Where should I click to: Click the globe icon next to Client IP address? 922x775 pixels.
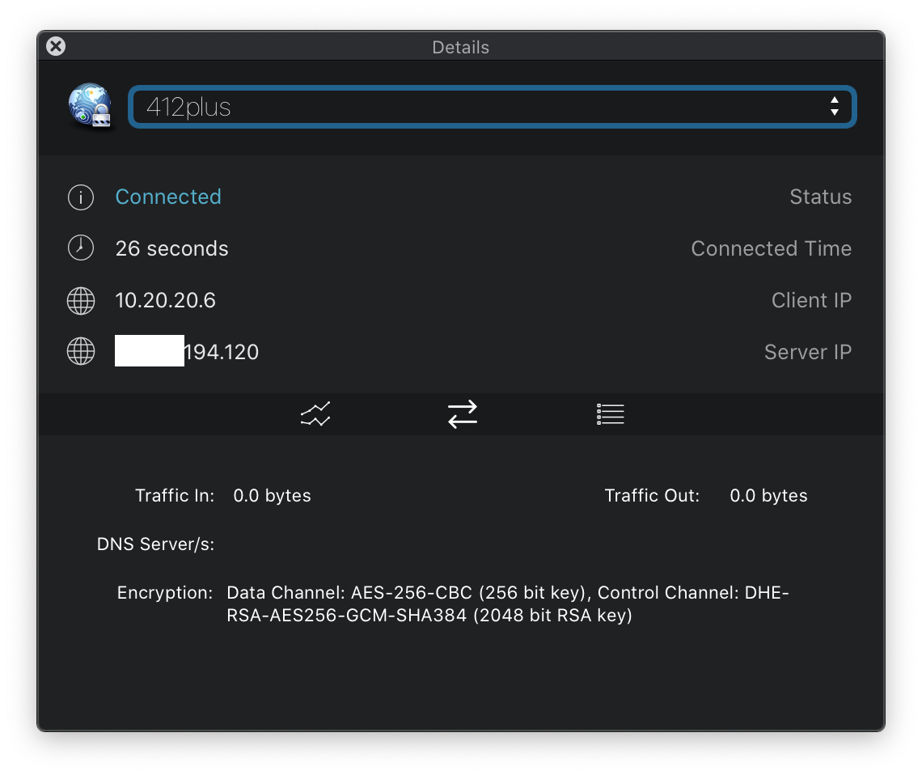coord(81,300)
